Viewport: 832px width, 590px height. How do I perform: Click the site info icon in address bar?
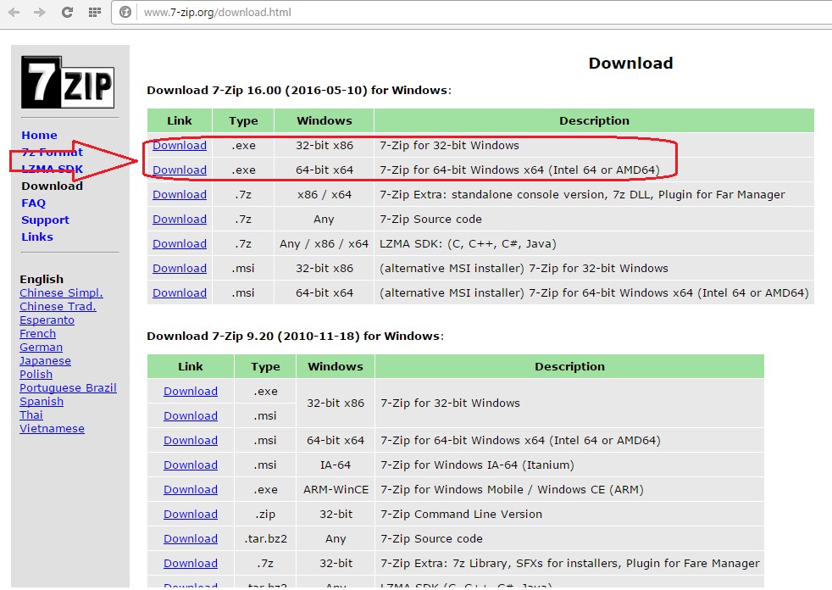click(x=126, y=13)
